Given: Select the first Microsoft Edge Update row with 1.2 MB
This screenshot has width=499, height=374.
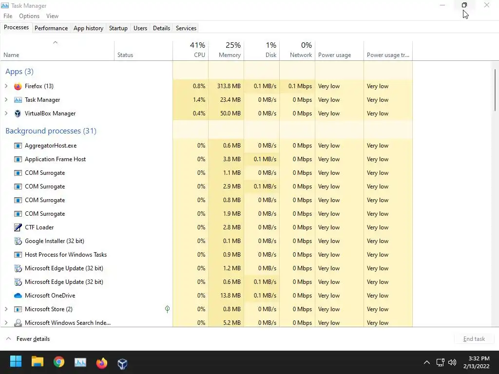Looking at the screenshot, I should coord(206,268).
